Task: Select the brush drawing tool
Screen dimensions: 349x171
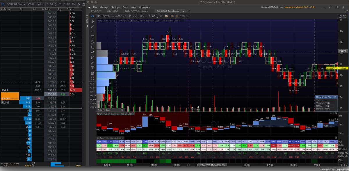Action: (x=92, y=63)
